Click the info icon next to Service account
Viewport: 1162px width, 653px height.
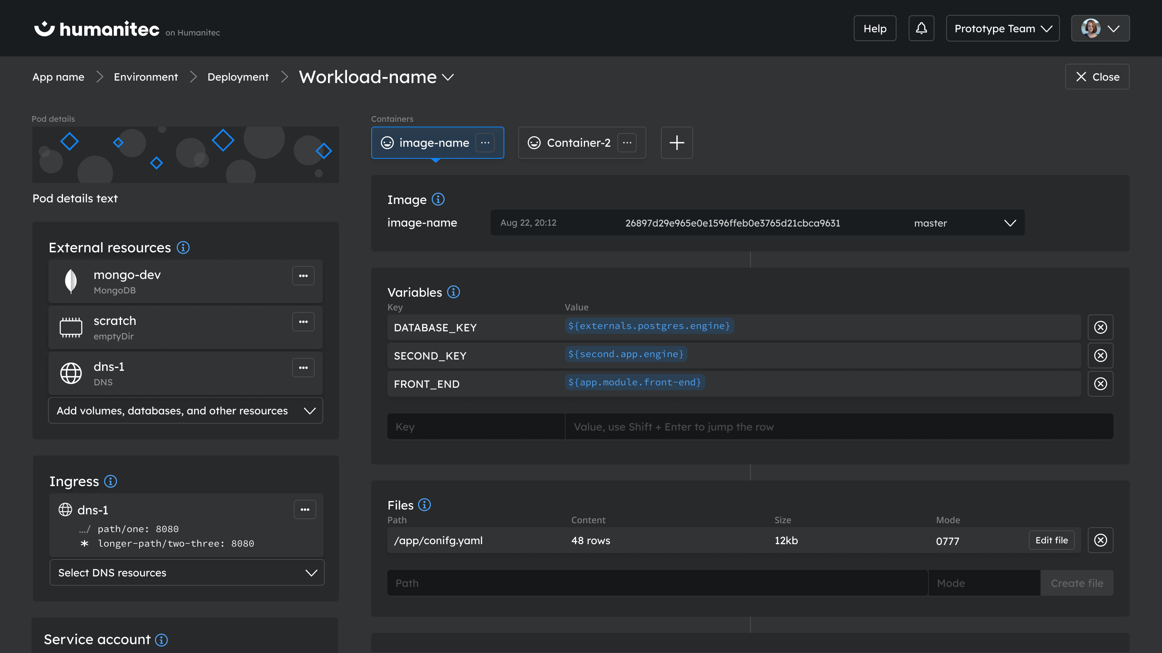[161, 639]
